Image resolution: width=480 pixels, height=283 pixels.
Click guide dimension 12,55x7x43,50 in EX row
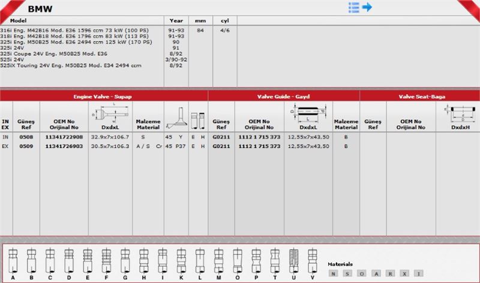tap(308, 146)
